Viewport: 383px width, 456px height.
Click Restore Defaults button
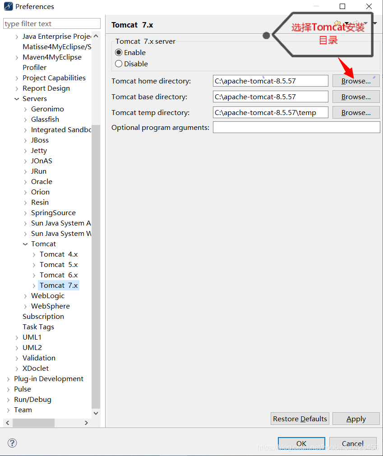tap(300, 419)
